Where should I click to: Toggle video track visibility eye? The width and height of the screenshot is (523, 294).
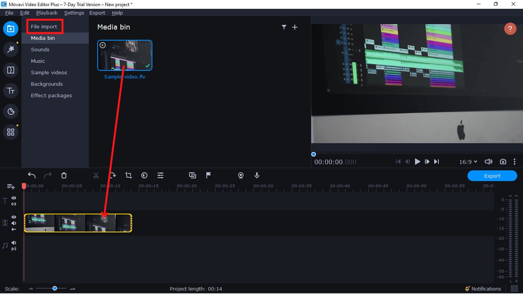(14, 217)
